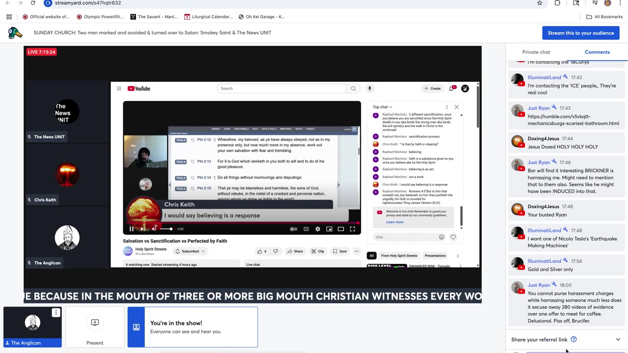
Task: Open the All Bookmarks folder
Action: click(x=604, y=17)
